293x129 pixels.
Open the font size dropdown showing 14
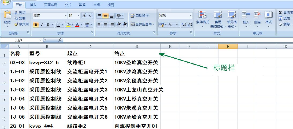coord(79,16)
